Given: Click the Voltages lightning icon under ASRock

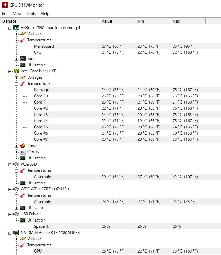Looking at the screenshot, I should pos(23,34).
